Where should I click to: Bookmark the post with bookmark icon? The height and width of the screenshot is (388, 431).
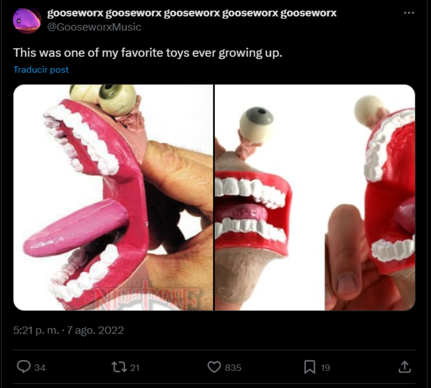point(310,367)
